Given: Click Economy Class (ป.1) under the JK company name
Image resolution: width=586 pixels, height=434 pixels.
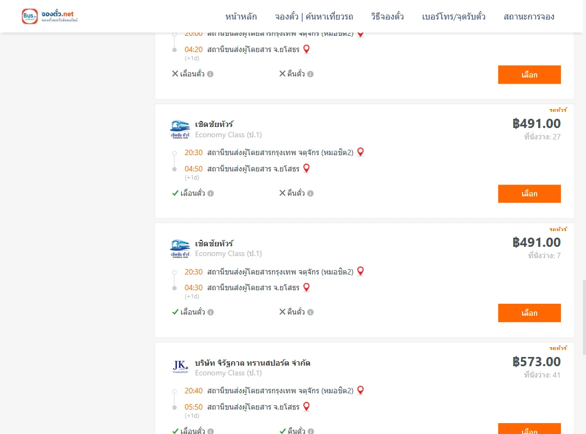Looking at the screenshot, I should coord(228,373).
